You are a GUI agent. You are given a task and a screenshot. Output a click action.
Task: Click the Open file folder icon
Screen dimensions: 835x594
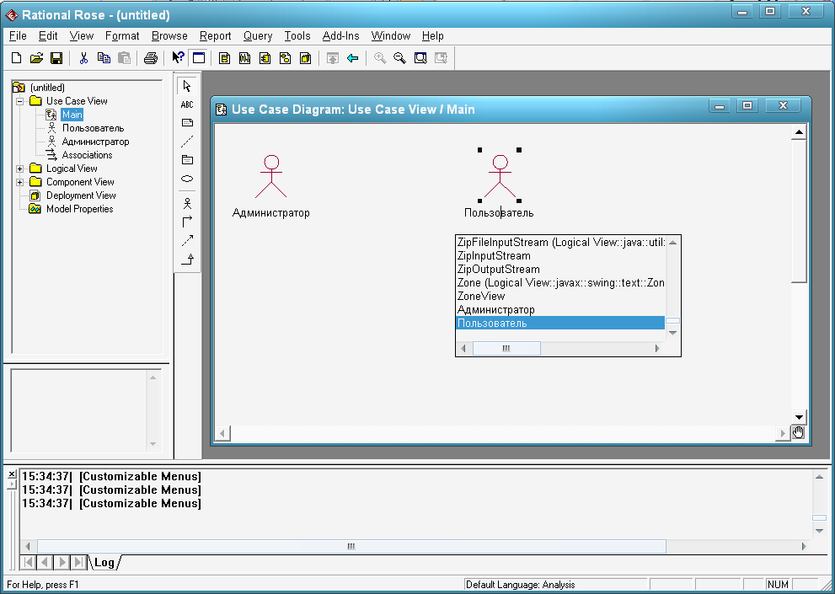point(36,58)
